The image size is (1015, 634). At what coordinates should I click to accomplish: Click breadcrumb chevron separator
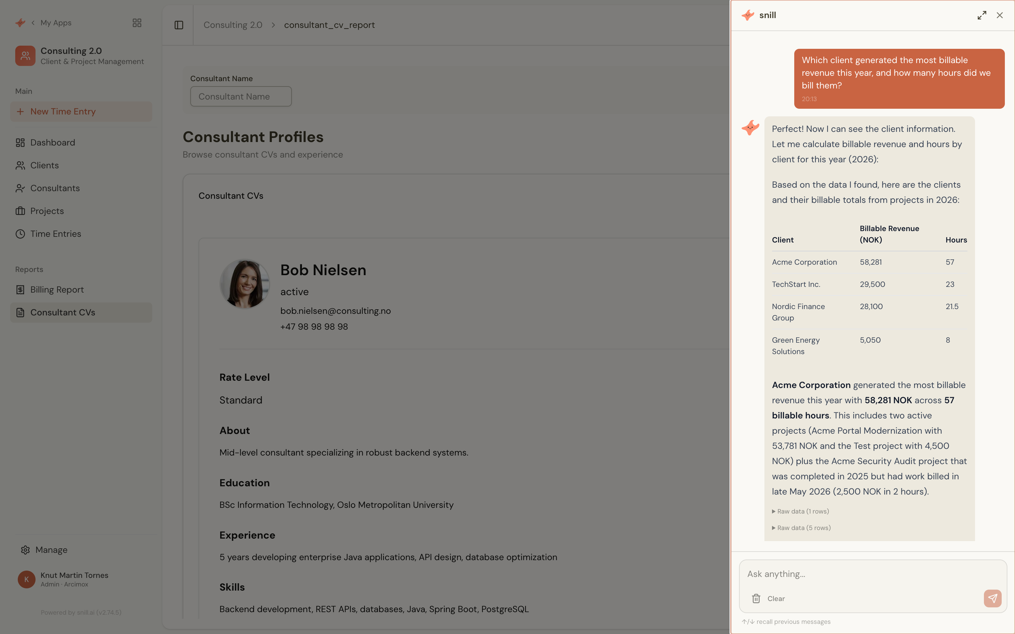pos(273,25)
